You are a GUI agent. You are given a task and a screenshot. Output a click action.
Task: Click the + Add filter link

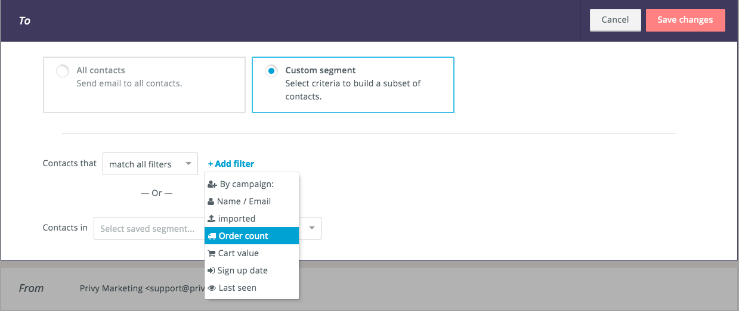coord(231,164)
